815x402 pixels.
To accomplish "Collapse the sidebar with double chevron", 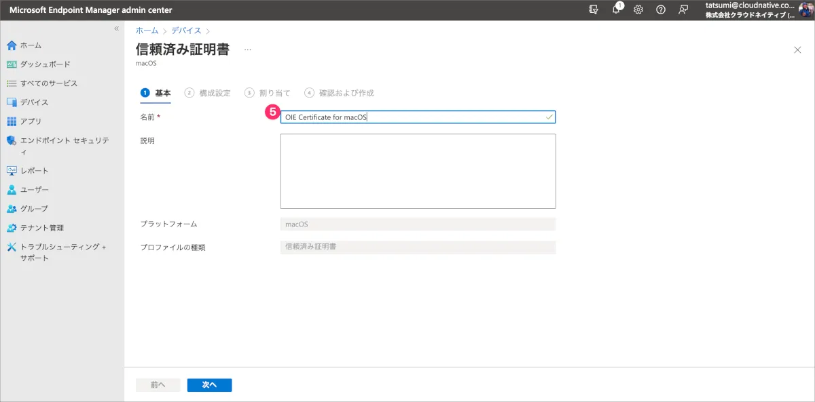I will pyautogui.click(x=116, y=28).
